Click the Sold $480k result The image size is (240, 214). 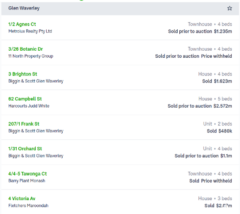point(219,131)
